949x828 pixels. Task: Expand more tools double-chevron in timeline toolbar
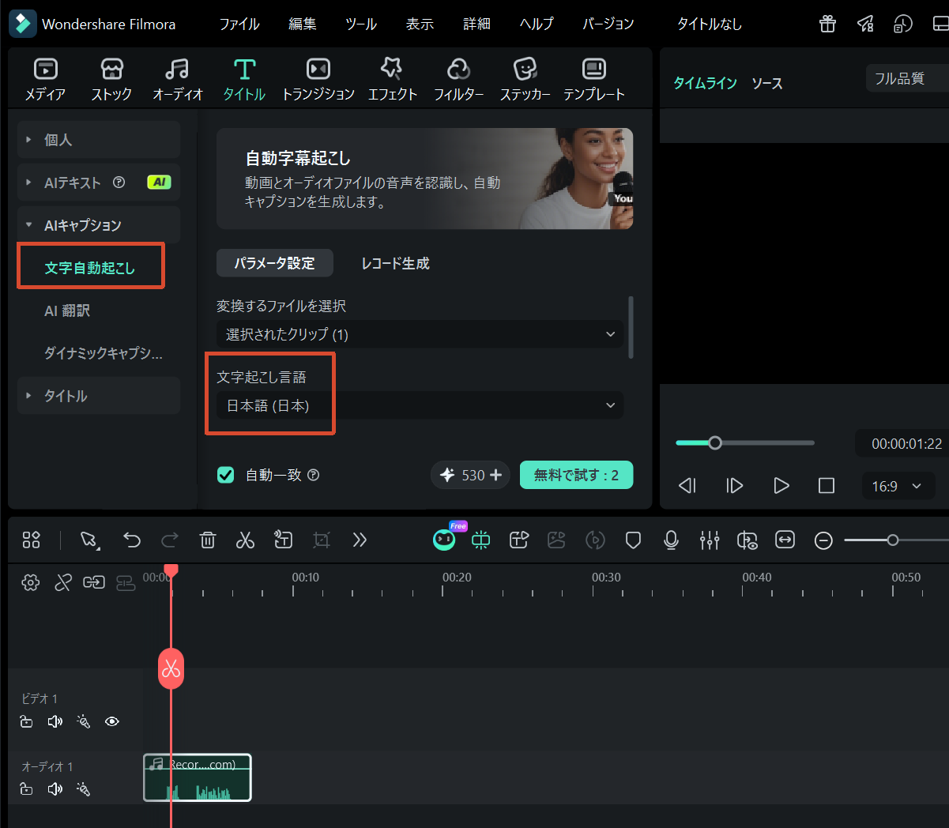[x=360, y=540]
